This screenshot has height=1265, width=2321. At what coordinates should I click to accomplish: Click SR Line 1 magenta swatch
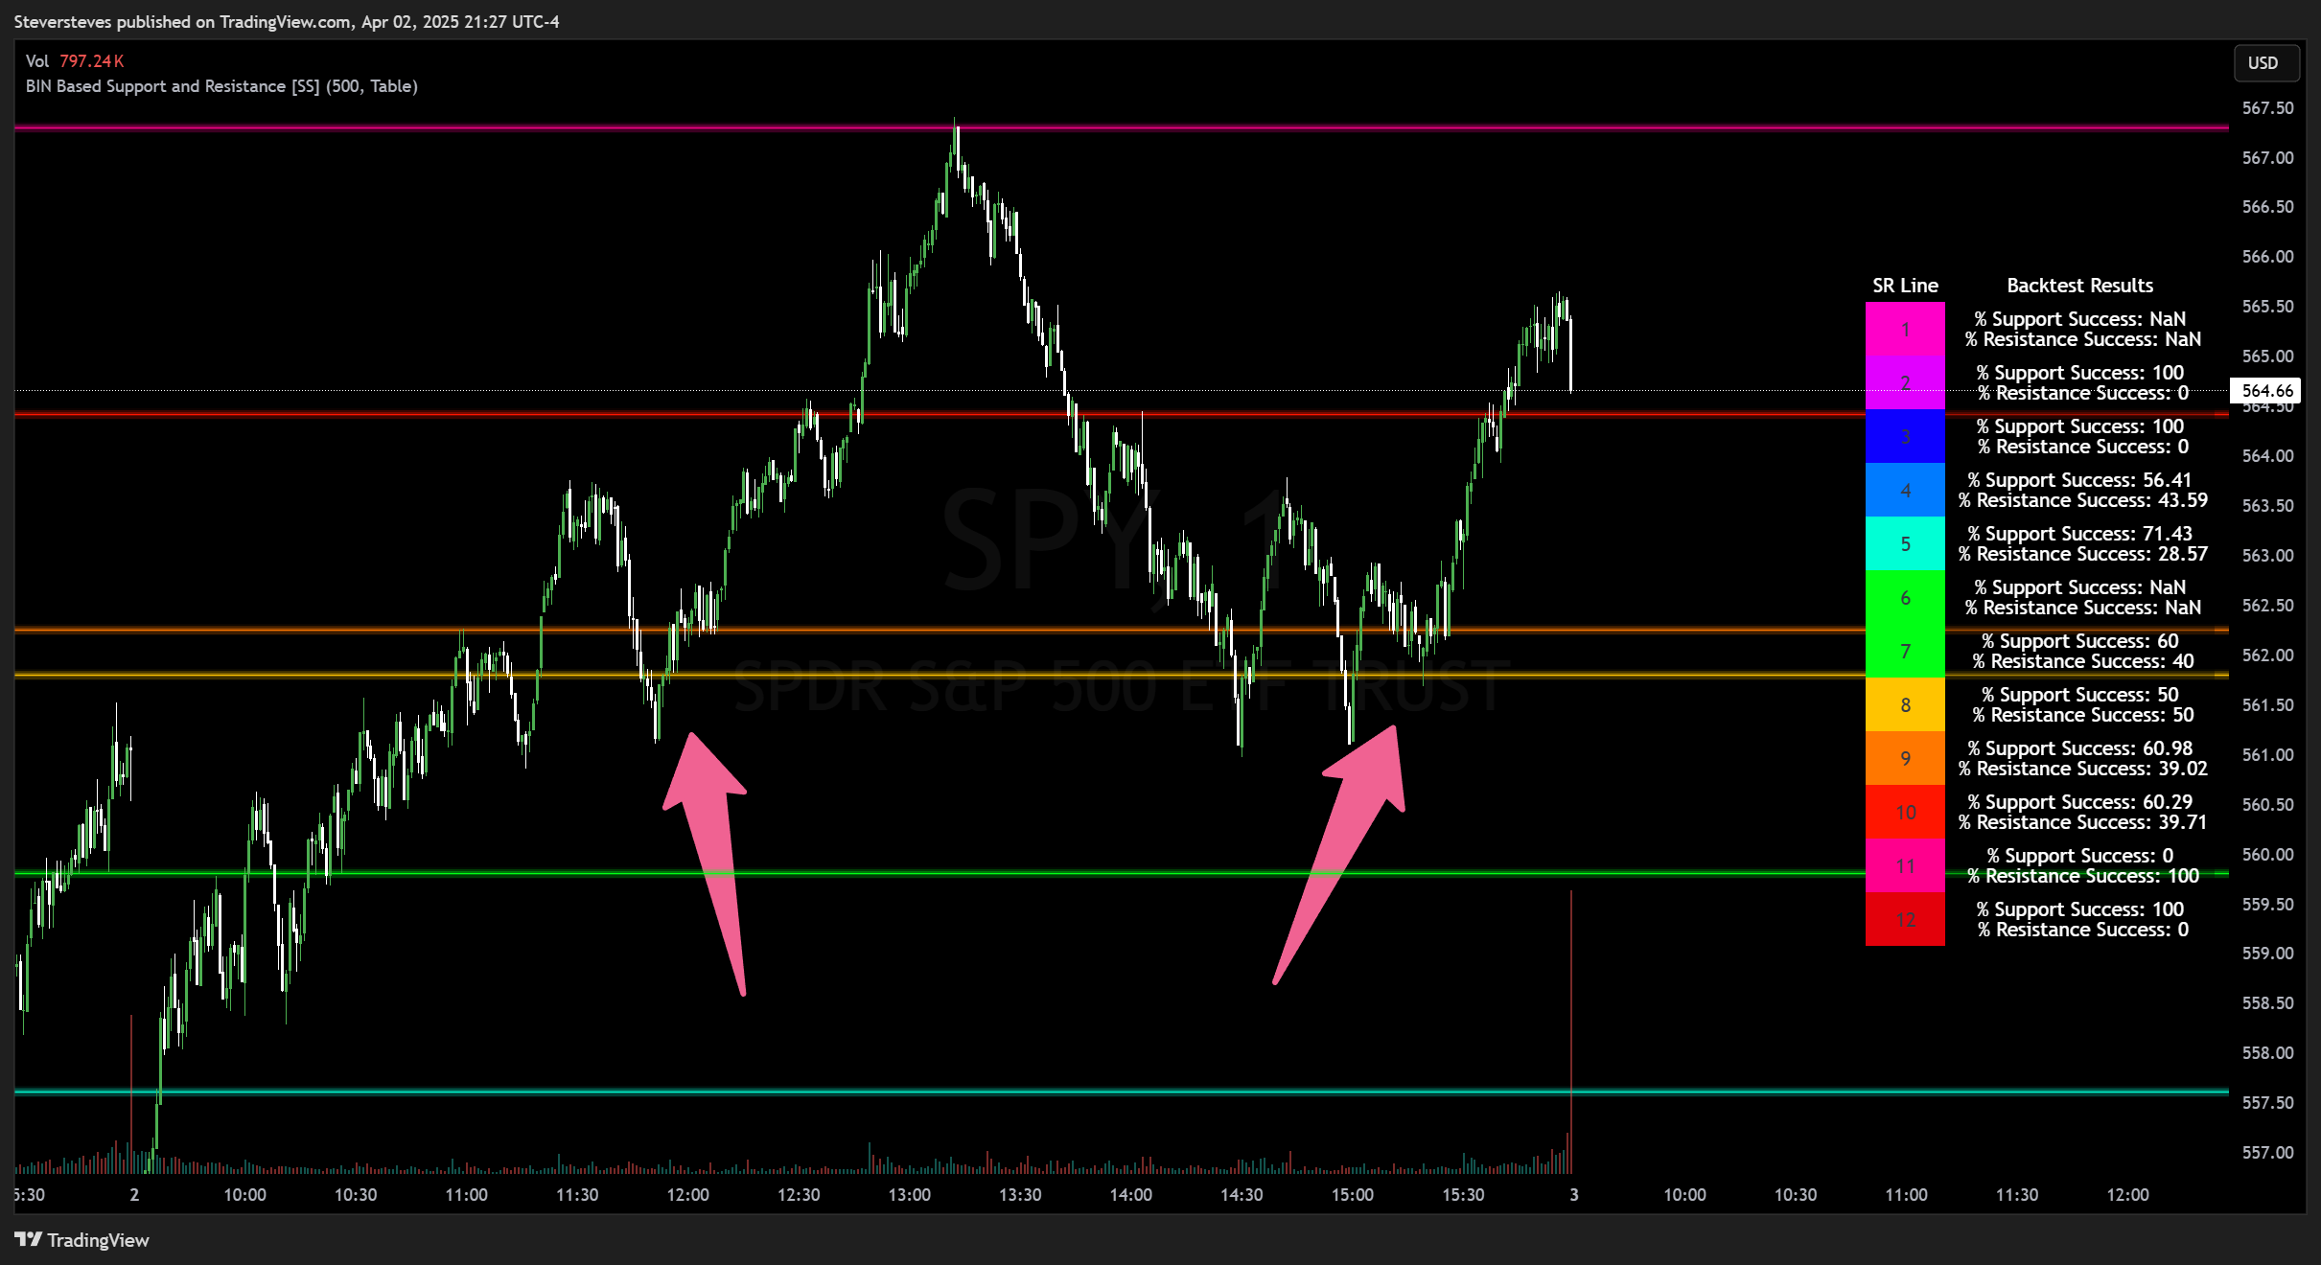pos(1905,329)
